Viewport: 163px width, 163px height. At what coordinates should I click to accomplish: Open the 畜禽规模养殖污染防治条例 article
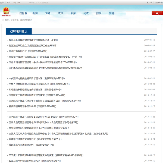coord(32,106)
